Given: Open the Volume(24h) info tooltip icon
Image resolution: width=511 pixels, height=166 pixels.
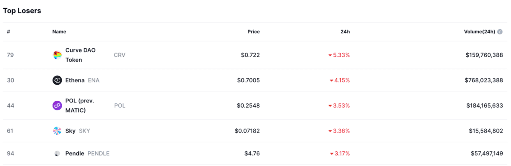Looking at the screenshot, I should coord(500,32).
